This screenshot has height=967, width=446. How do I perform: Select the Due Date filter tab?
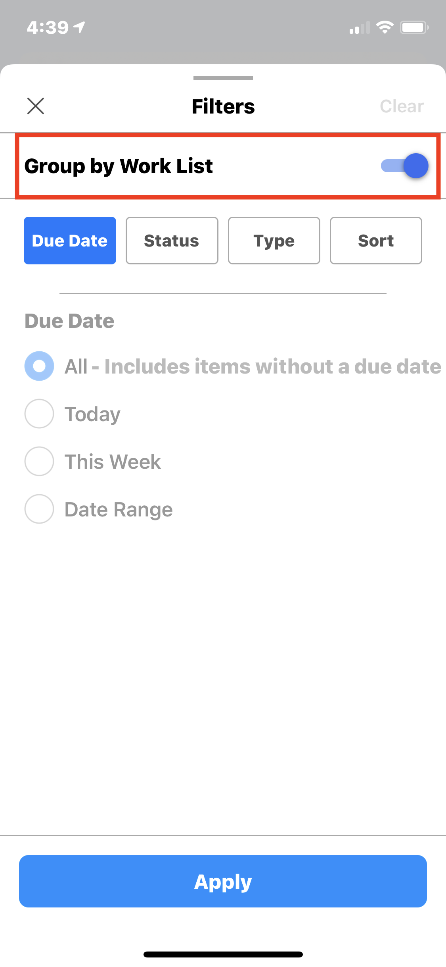coord(70,241)
